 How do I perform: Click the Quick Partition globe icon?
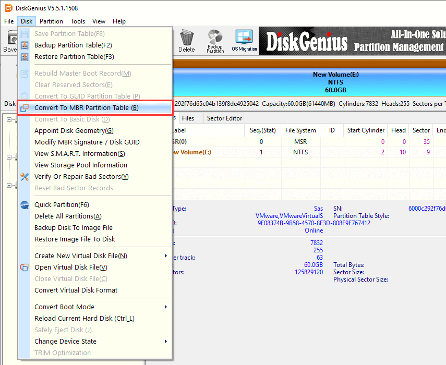25,205
